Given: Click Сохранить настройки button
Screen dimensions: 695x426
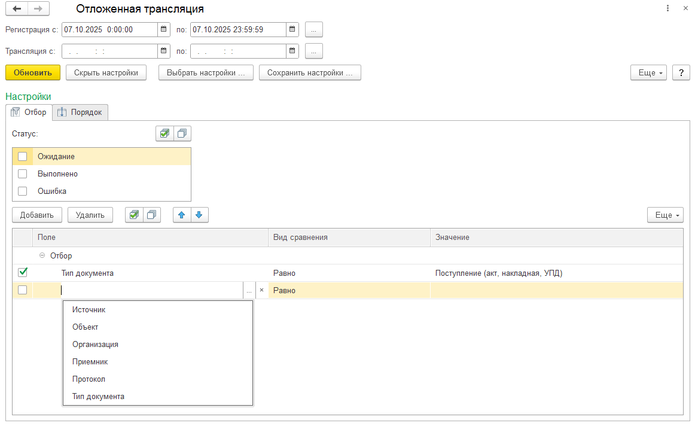Looking at the screenshot, I should click(x=310, y=72).
